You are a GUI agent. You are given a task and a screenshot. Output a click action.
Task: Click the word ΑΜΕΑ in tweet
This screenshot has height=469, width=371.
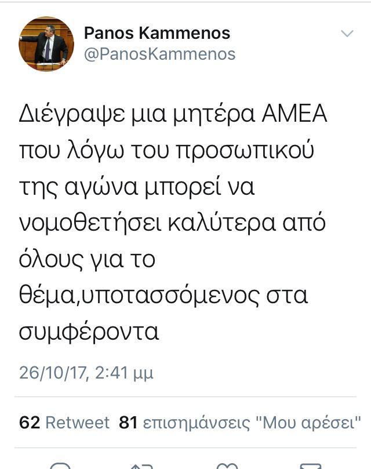[x=294, y=114]
